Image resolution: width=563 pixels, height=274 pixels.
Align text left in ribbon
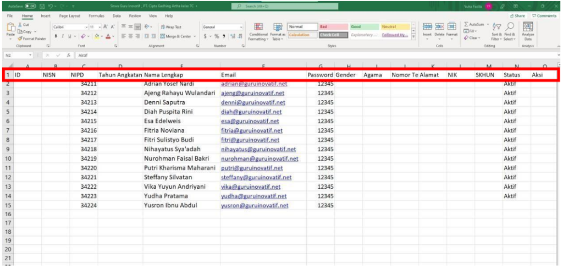[x=123, y=36]
